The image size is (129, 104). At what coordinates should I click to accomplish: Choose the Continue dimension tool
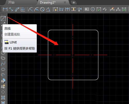tap(67, 9)
